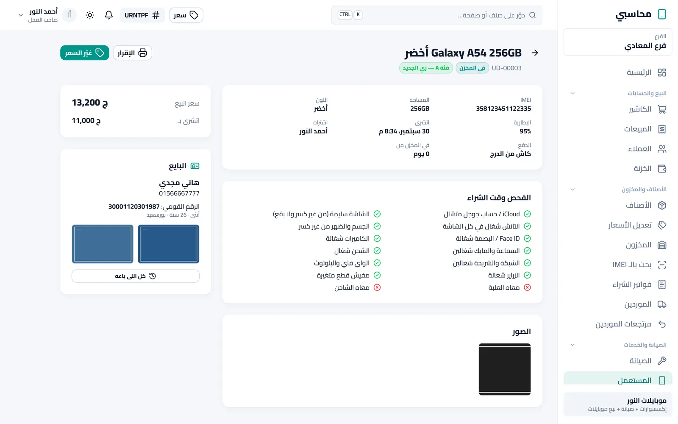Focus the search field دوّر على صنف أو صفحة
Image resolution: width=678 pixels, height=424 pixels.
tap(437, 15)
